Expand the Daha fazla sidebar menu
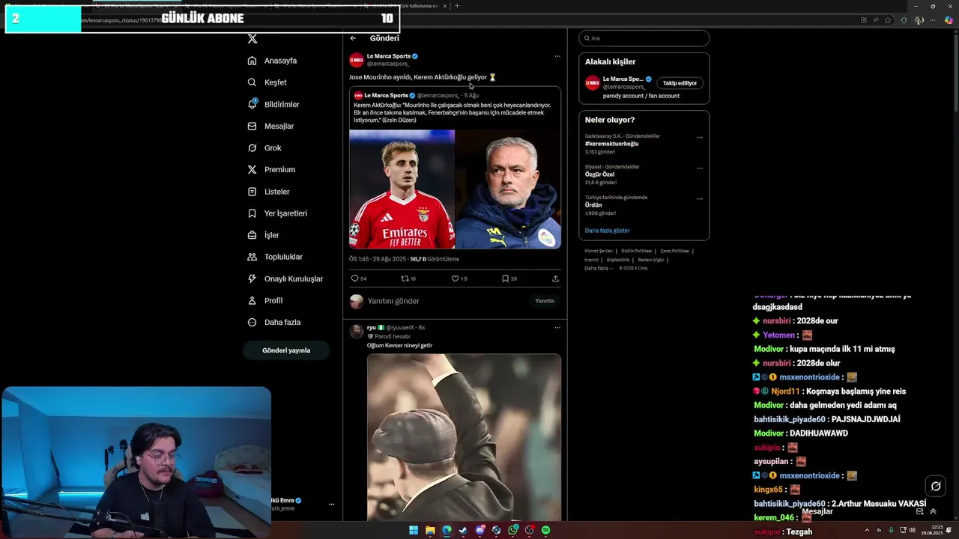Image resolution: width=959 pixels, height=539 pixels. 274,322
